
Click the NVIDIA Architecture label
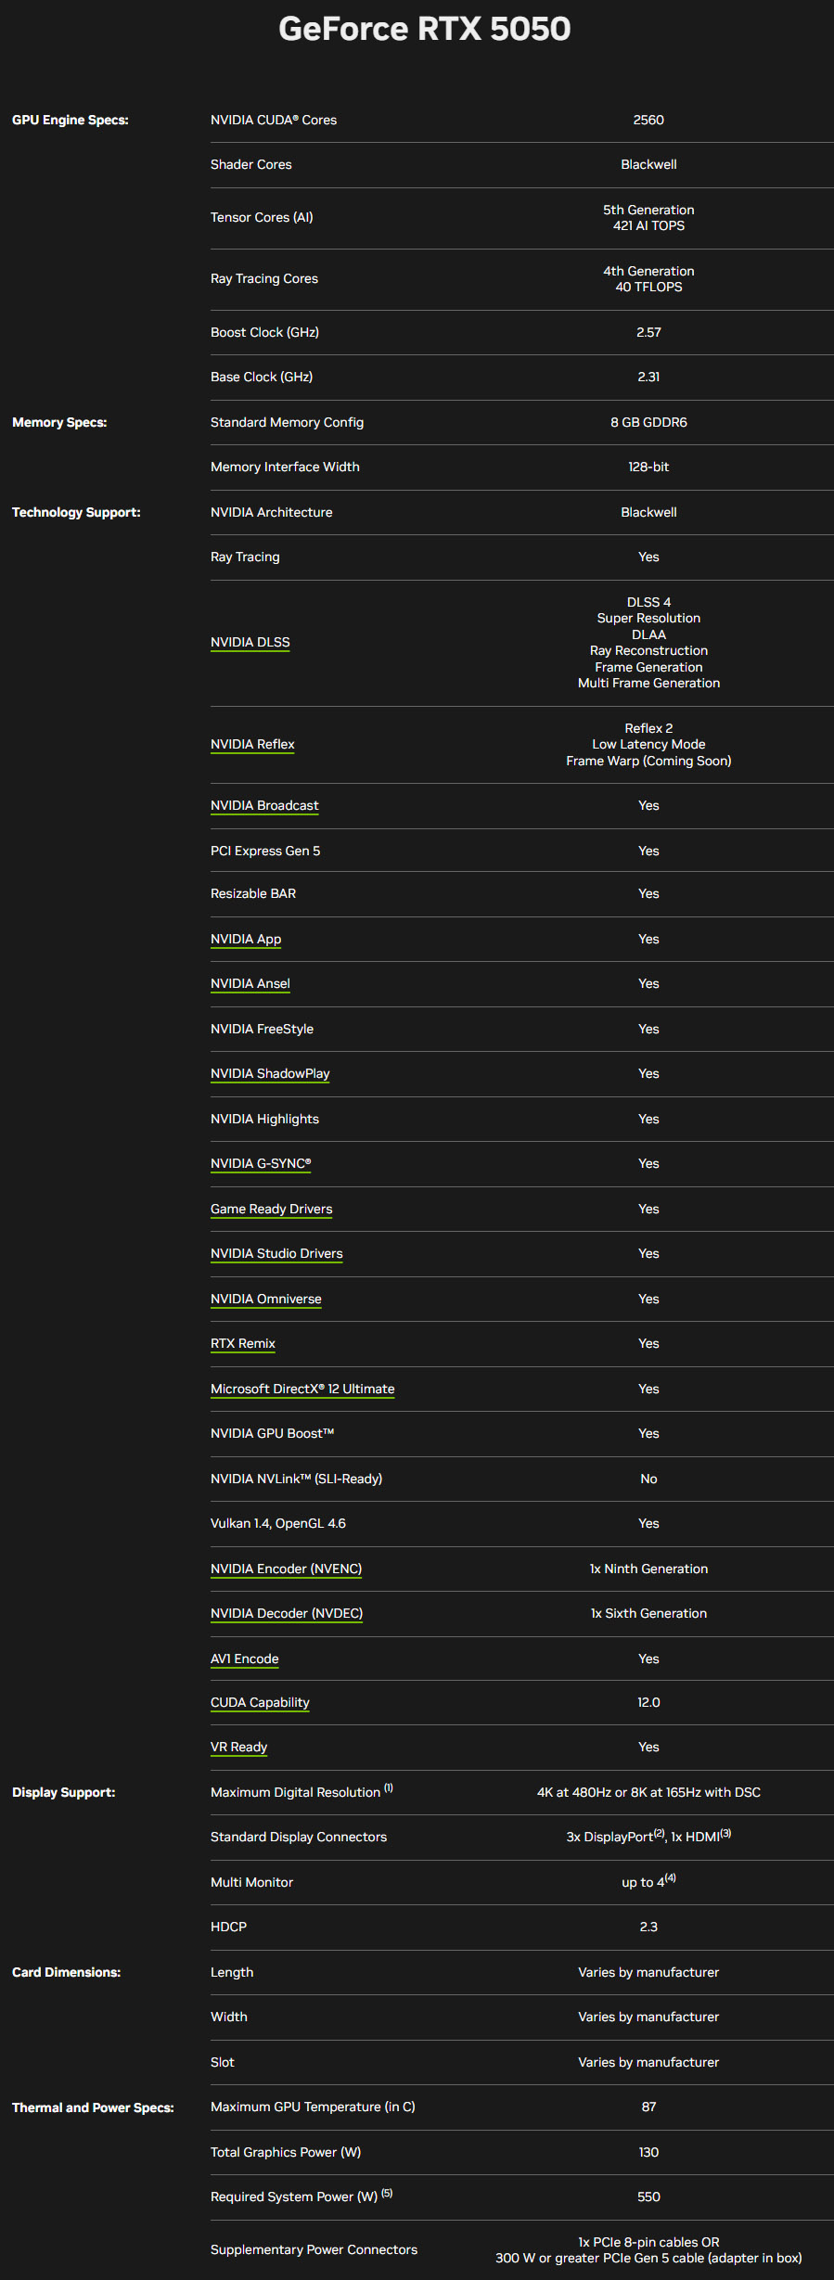click(272, 512)
